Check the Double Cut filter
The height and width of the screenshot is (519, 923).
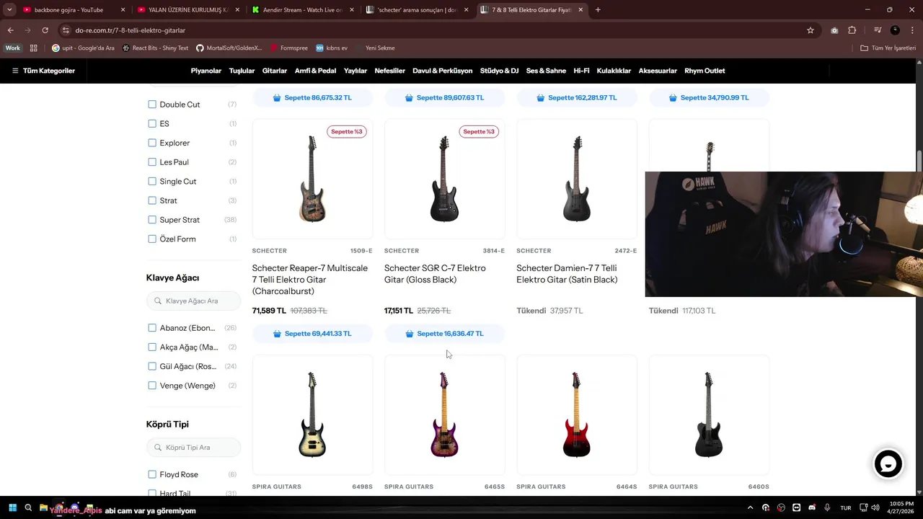click(x=152, y=105)
